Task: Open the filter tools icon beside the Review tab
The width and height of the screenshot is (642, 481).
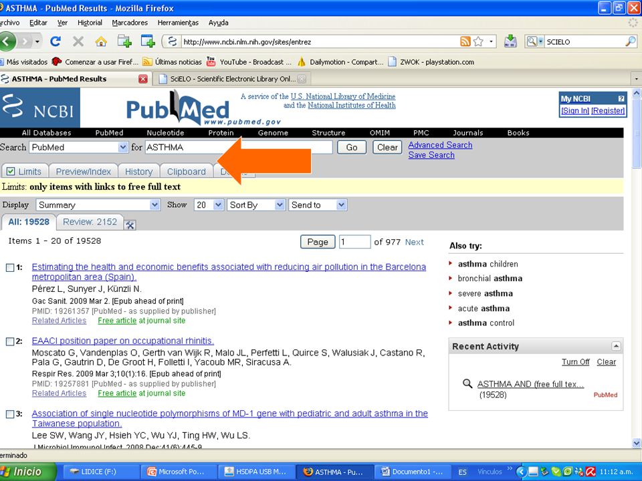Action: coord(130,224)
